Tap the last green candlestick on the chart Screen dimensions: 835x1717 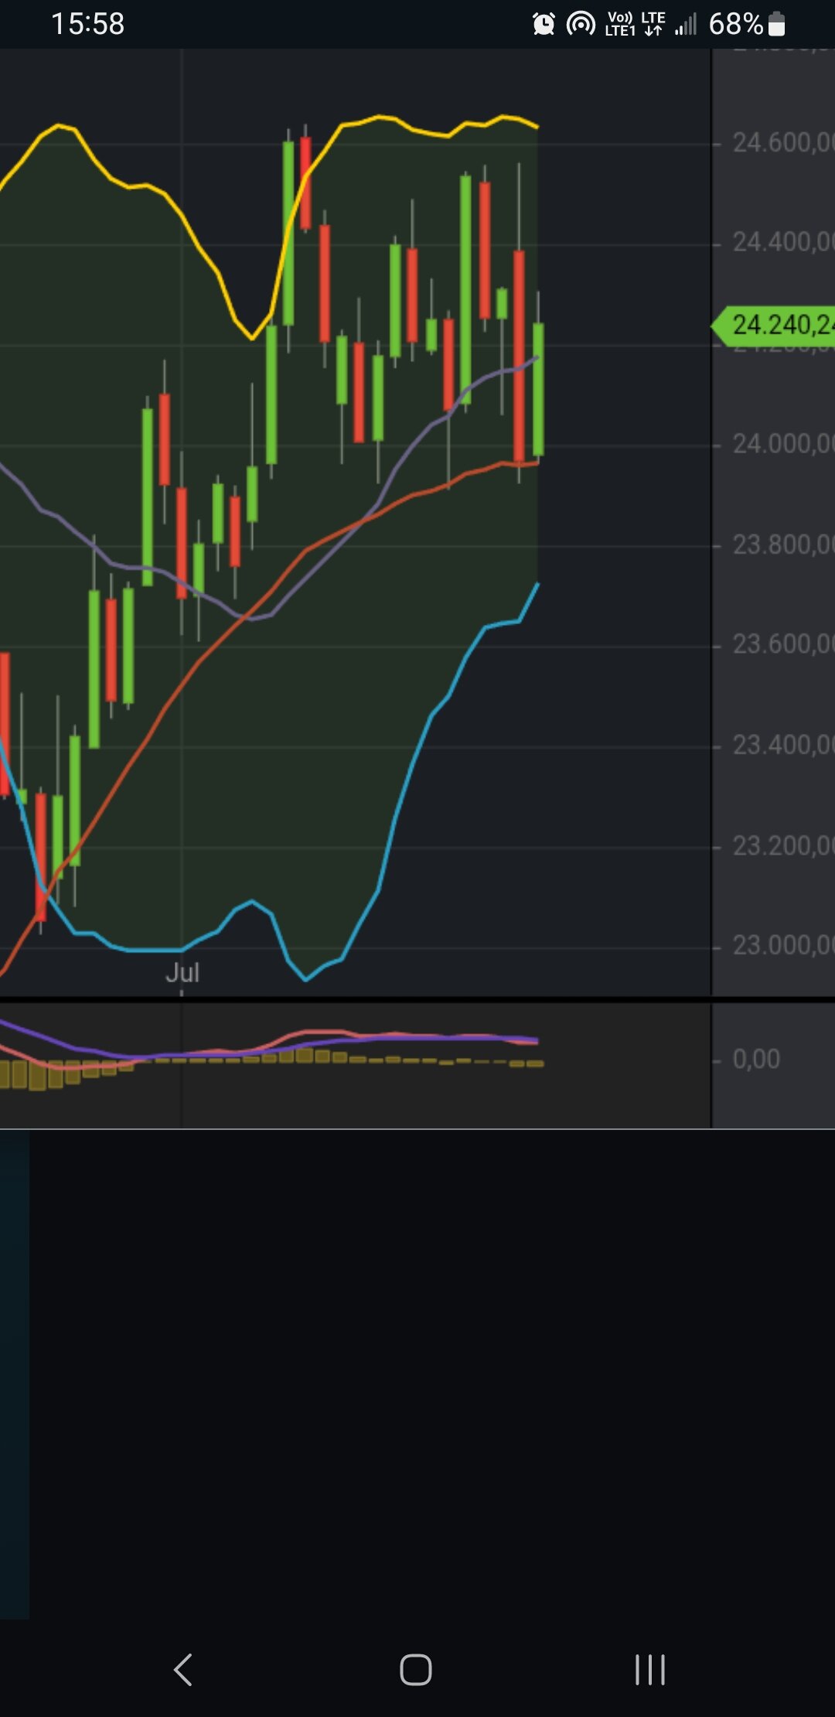[x=538, y=389]
